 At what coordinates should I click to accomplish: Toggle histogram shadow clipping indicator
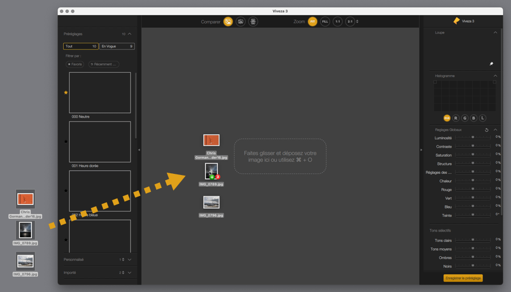tap(435, 82)
